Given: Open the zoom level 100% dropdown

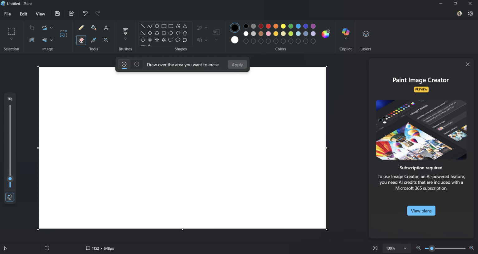Looking at the screenshot, I should 396,248.
